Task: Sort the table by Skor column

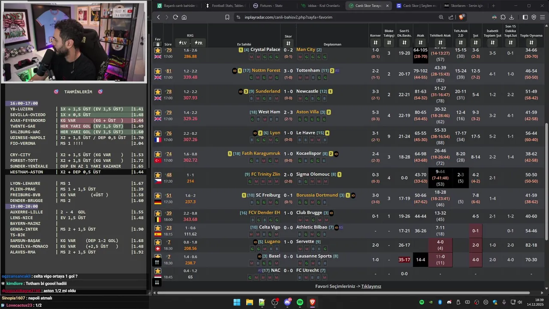Action: (x=288, y=43)
